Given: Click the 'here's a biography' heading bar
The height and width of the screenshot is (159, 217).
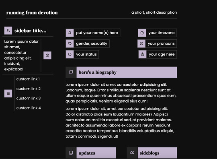Looking at the screenshot, I should [127, 72].
